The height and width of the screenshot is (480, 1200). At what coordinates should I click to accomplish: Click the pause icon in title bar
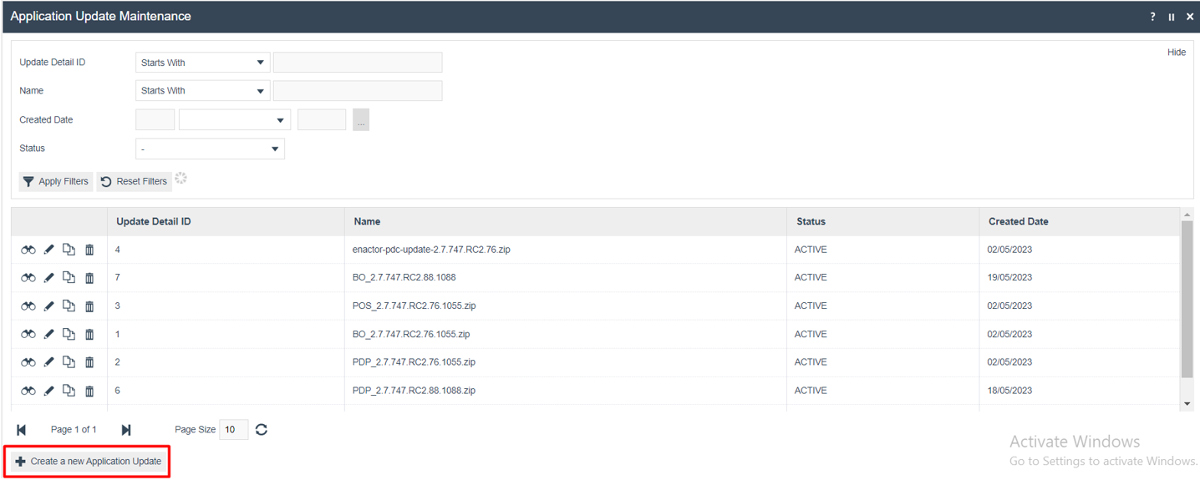pyautogui.click(x=1172, y=17)
